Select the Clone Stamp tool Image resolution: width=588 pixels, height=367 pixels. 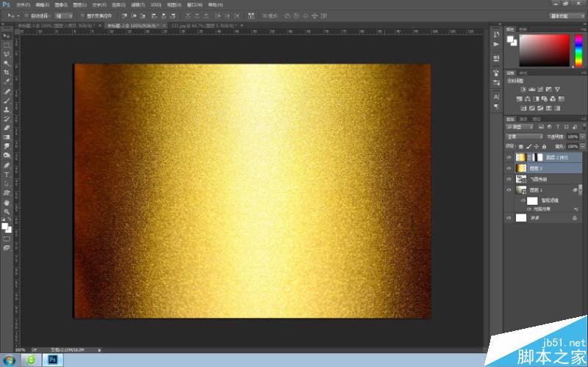[x=7, y=109]
